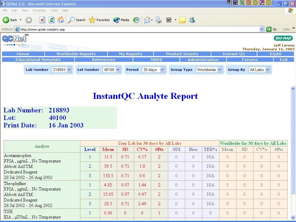Image resolution: width=296 pixels, height=222 pixels.
Task: Open the Administration section
Action: [x=203, y=60]
